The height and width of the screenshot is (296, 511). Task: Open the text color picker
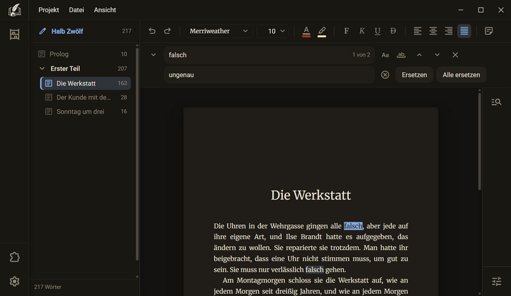306,31
